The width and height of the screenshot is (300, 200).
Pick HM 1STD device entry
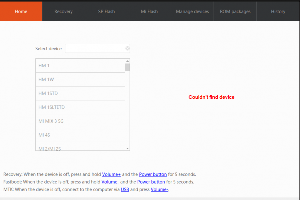click(x=80, y=93)
